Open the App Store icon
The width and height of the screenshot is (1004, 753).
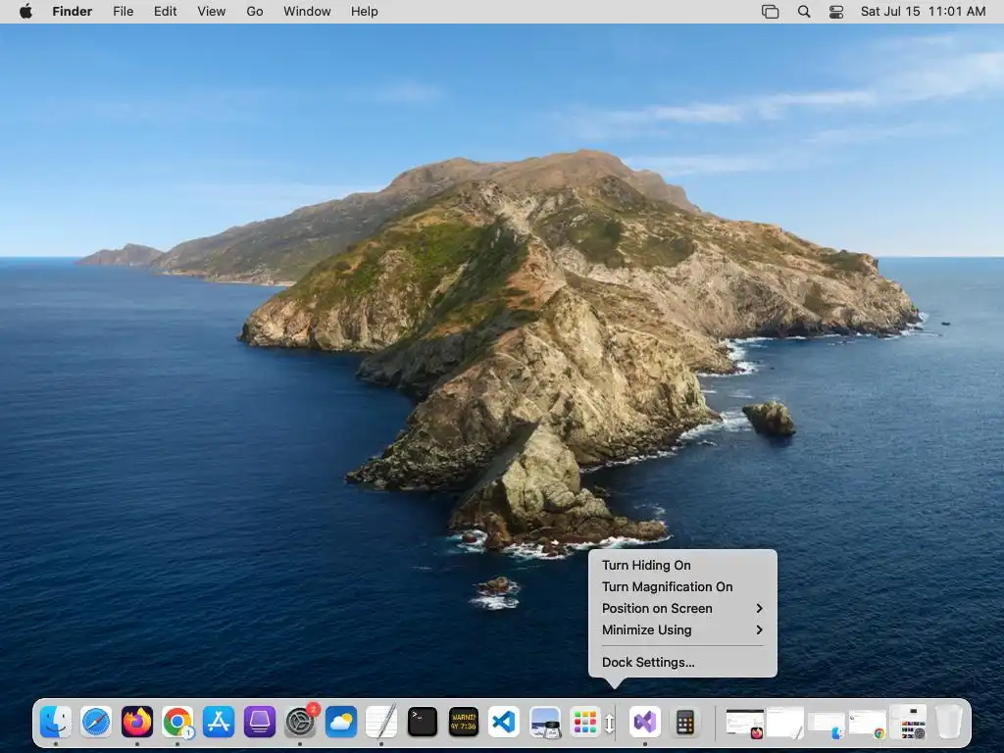click(219, 723)
